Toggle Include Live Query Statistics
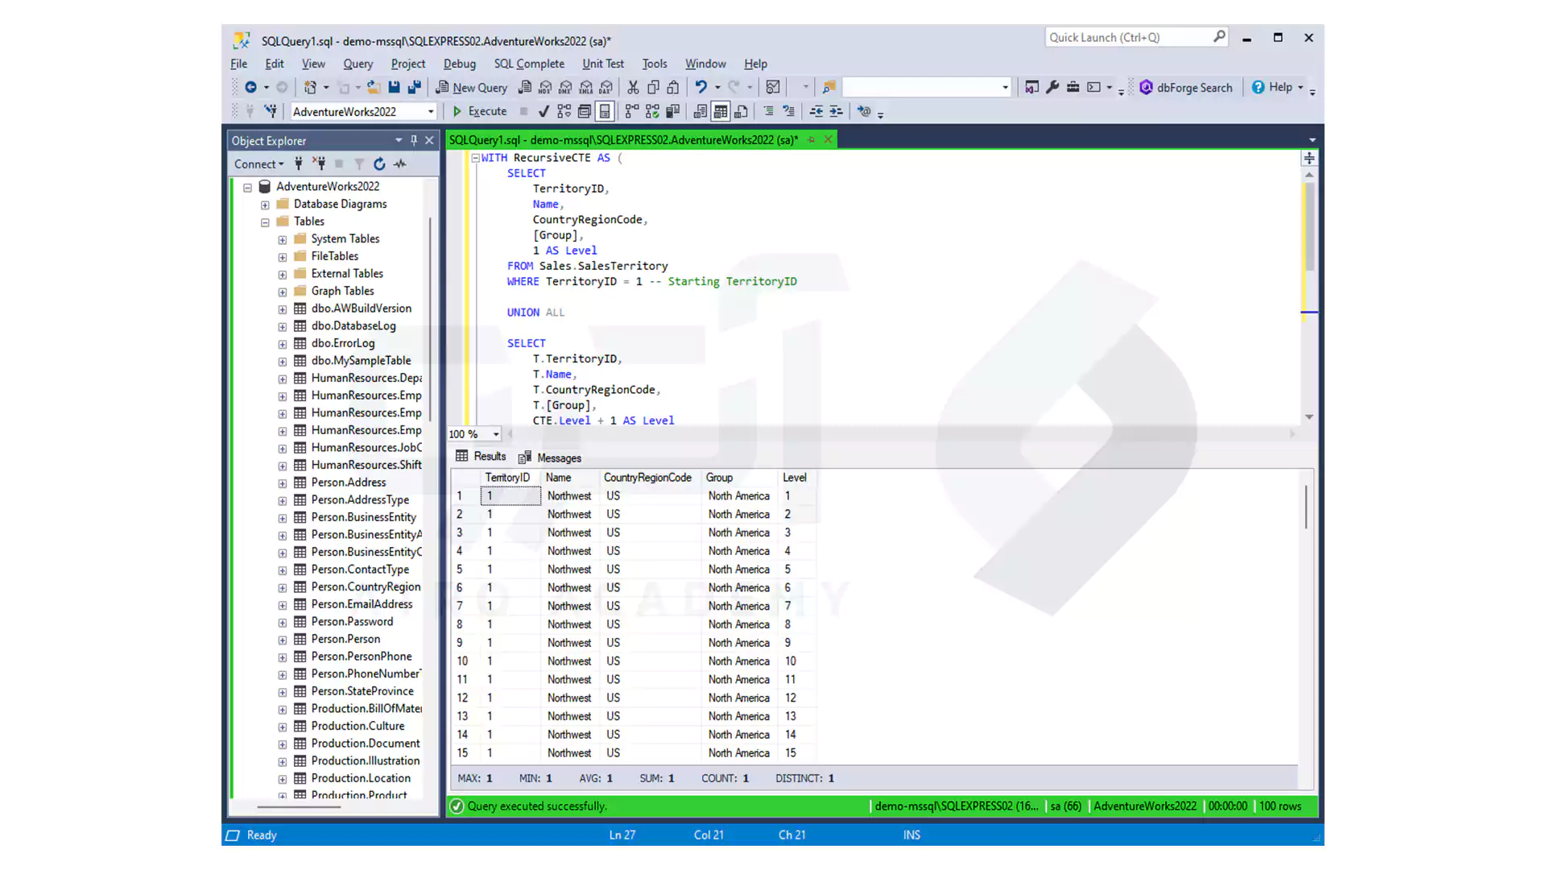The width and height of the screenshot is (1546, 870). pos(652,111)
